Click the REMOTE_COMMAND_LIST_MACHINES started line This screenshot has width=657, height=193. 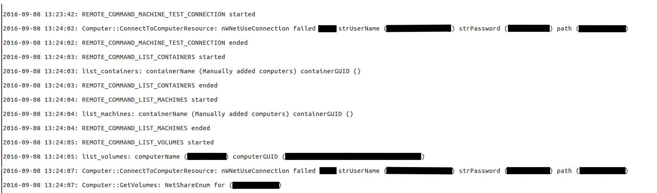coord(110,100)
